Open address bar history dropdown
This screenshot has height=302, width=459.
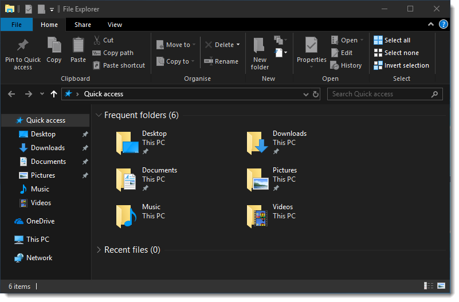306,94
